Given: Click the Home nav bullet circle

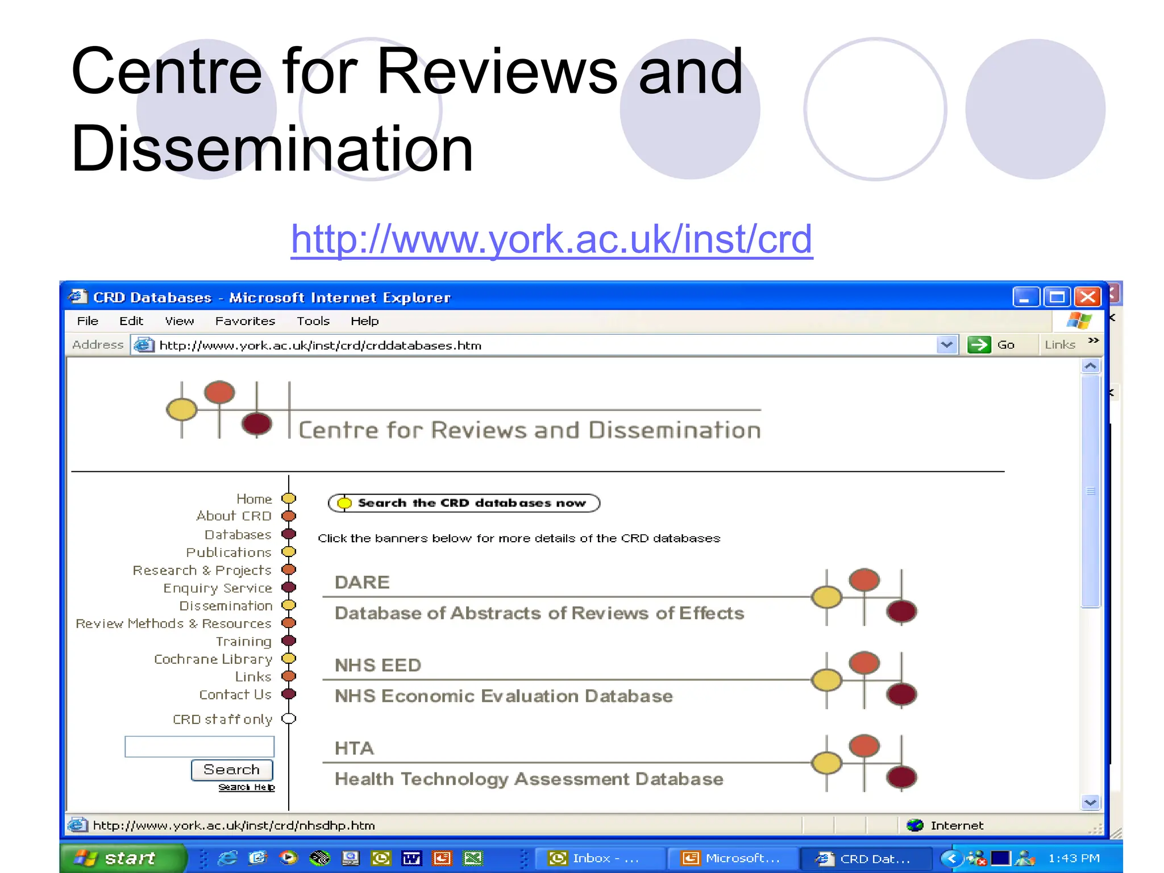Looking at the screenshot, I should point(289,498).
